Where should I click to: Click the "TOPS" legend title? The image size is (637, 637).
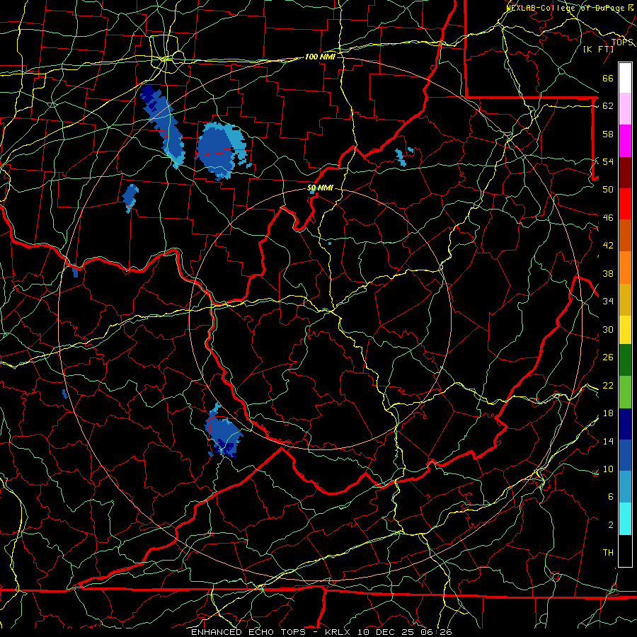pos(622,42)
